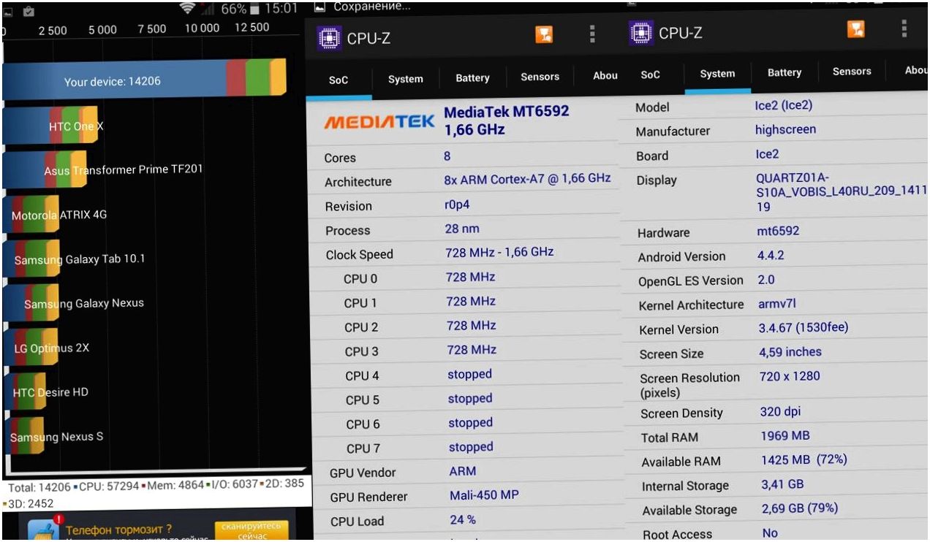The image size is (930, 542).
Task: Open orange validation icon on MediaTek SoC screen
Action: tap(544, 34)
